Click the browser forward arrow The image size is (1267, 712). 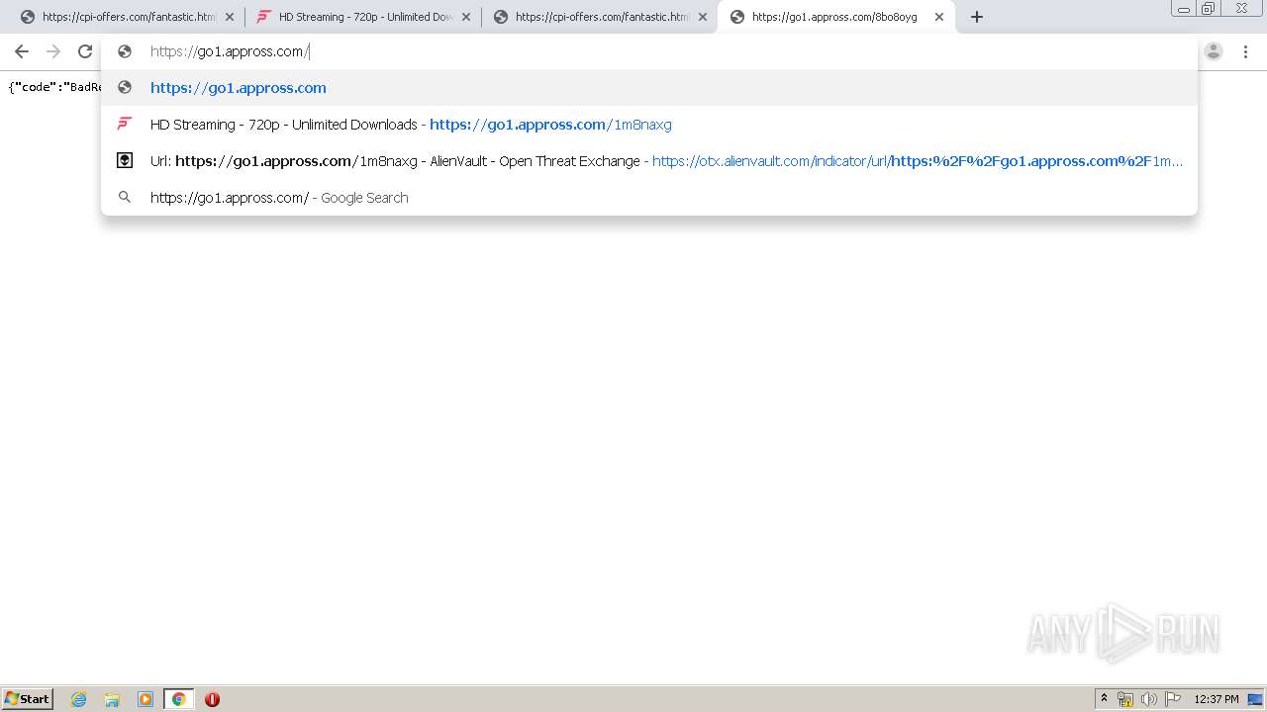click(x=53, y=51)
